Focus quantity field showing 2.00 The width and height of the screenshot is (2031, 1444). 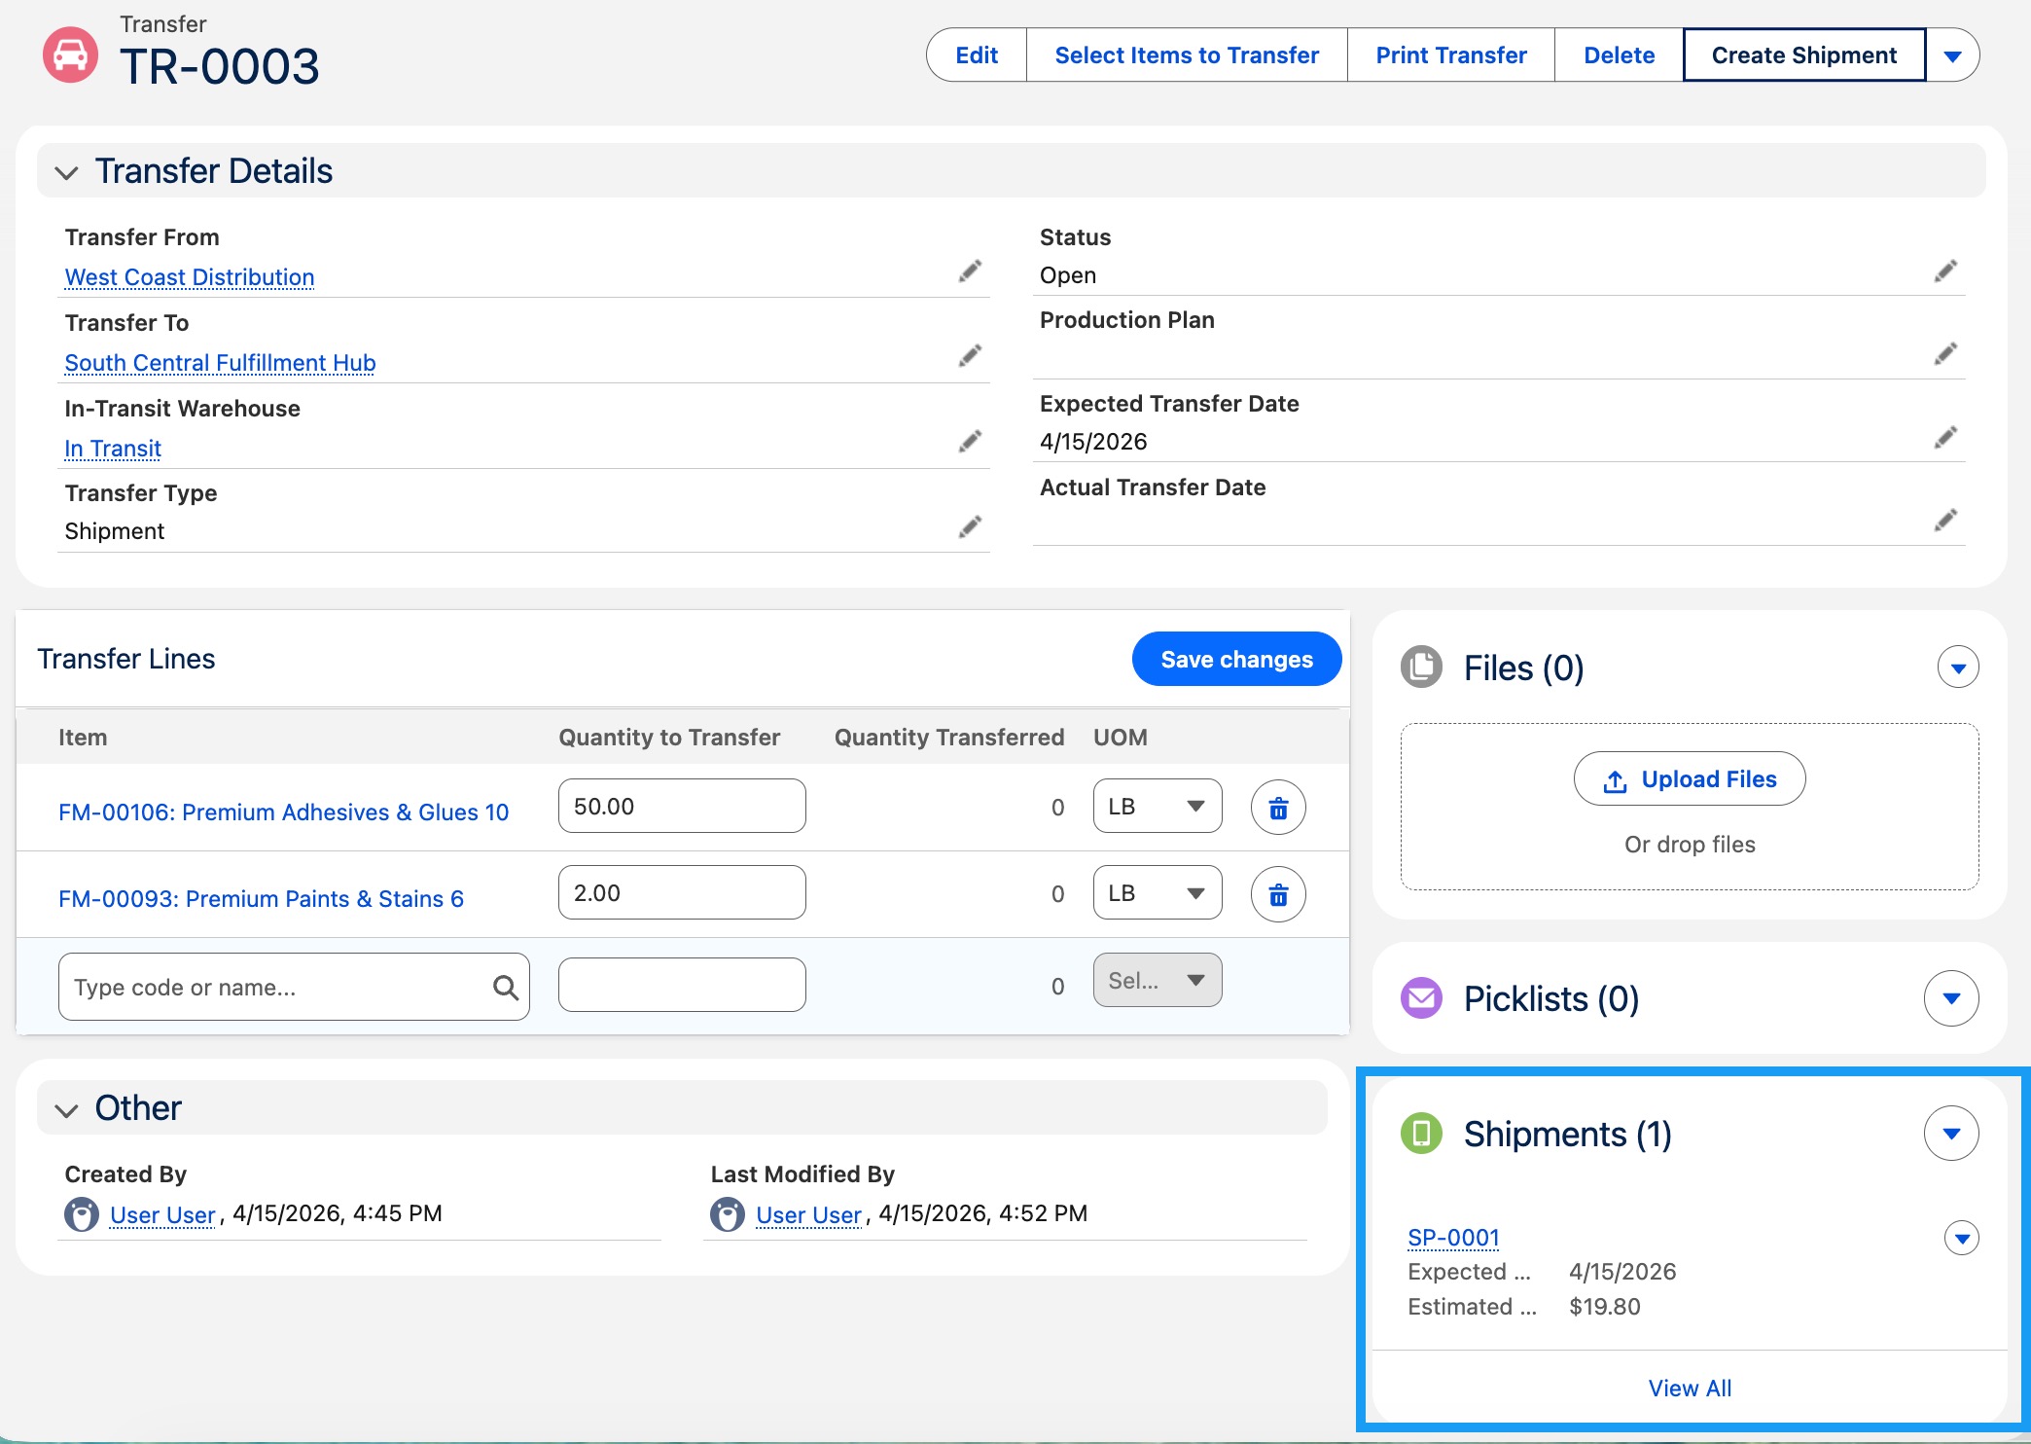click(x=682, y=892)
